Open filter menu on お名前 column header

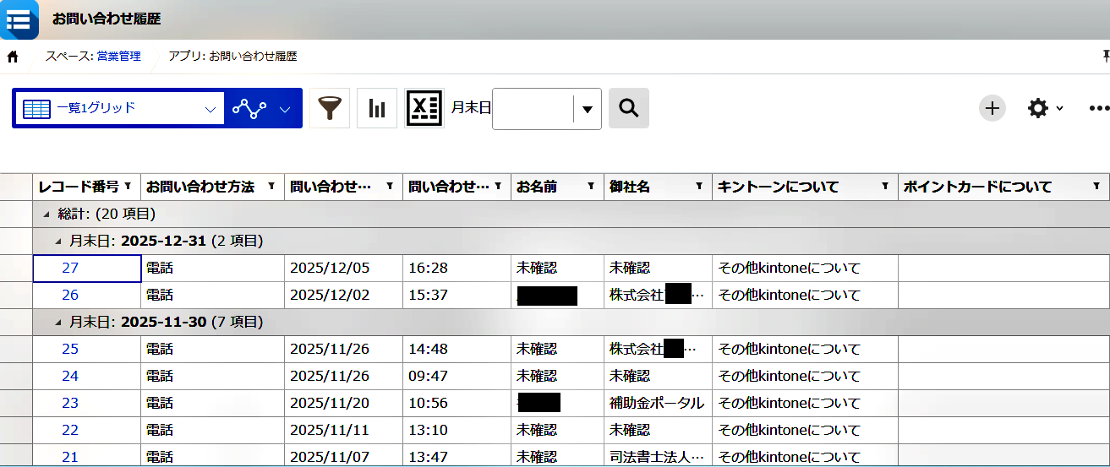tap(589, 187)
